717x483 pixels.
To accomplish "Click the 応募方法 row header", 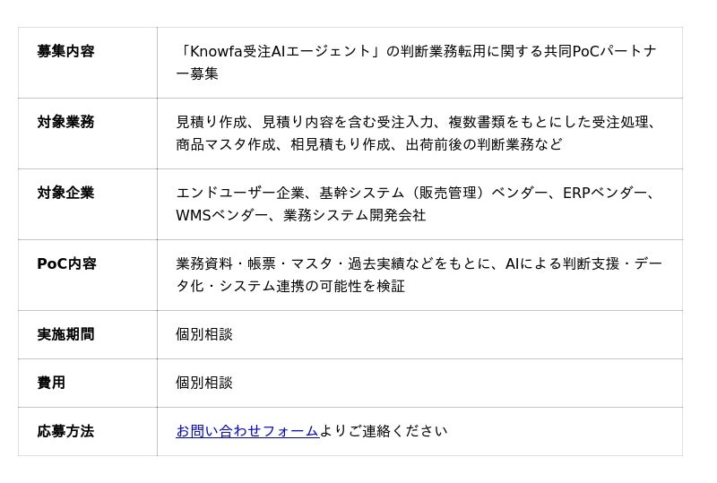I will [x=65, y=431].
